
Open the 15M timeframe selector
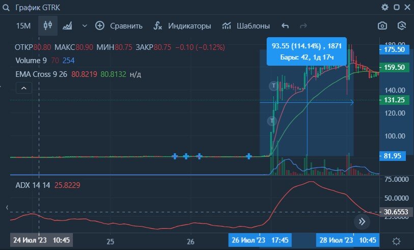[23, 26]
